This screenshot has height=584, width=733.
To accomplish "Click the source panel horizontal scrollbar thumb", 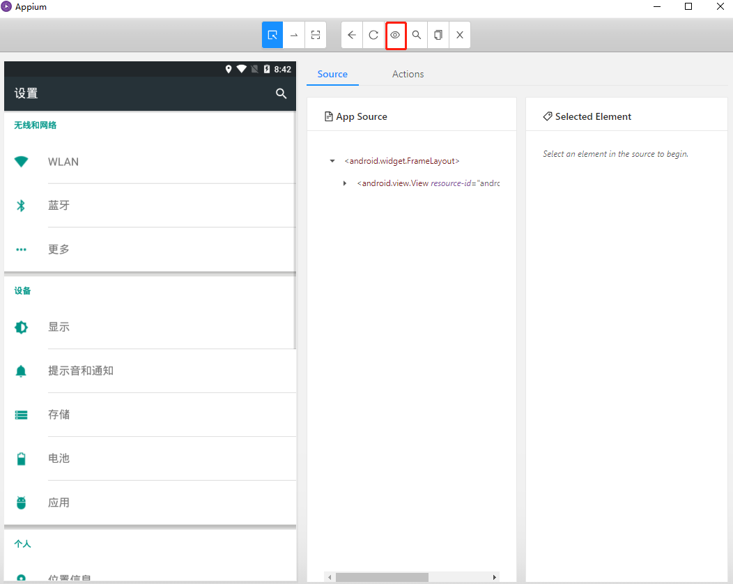I will click(x=382, y=577).
